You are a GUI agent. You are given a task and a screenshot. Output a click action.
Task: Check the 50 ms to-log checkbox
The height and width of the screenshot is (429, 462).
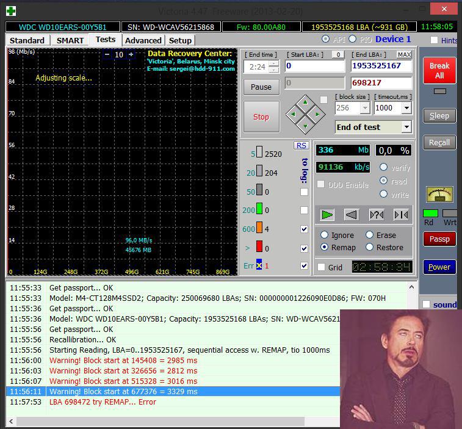click(x=304, y=192)
